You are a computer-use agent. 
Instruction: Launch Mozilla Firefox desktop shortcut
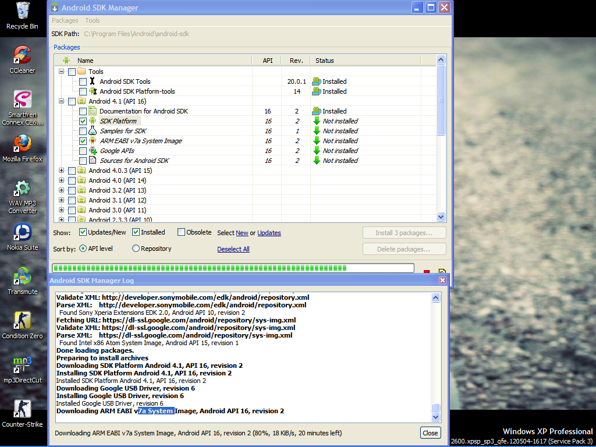23,148
